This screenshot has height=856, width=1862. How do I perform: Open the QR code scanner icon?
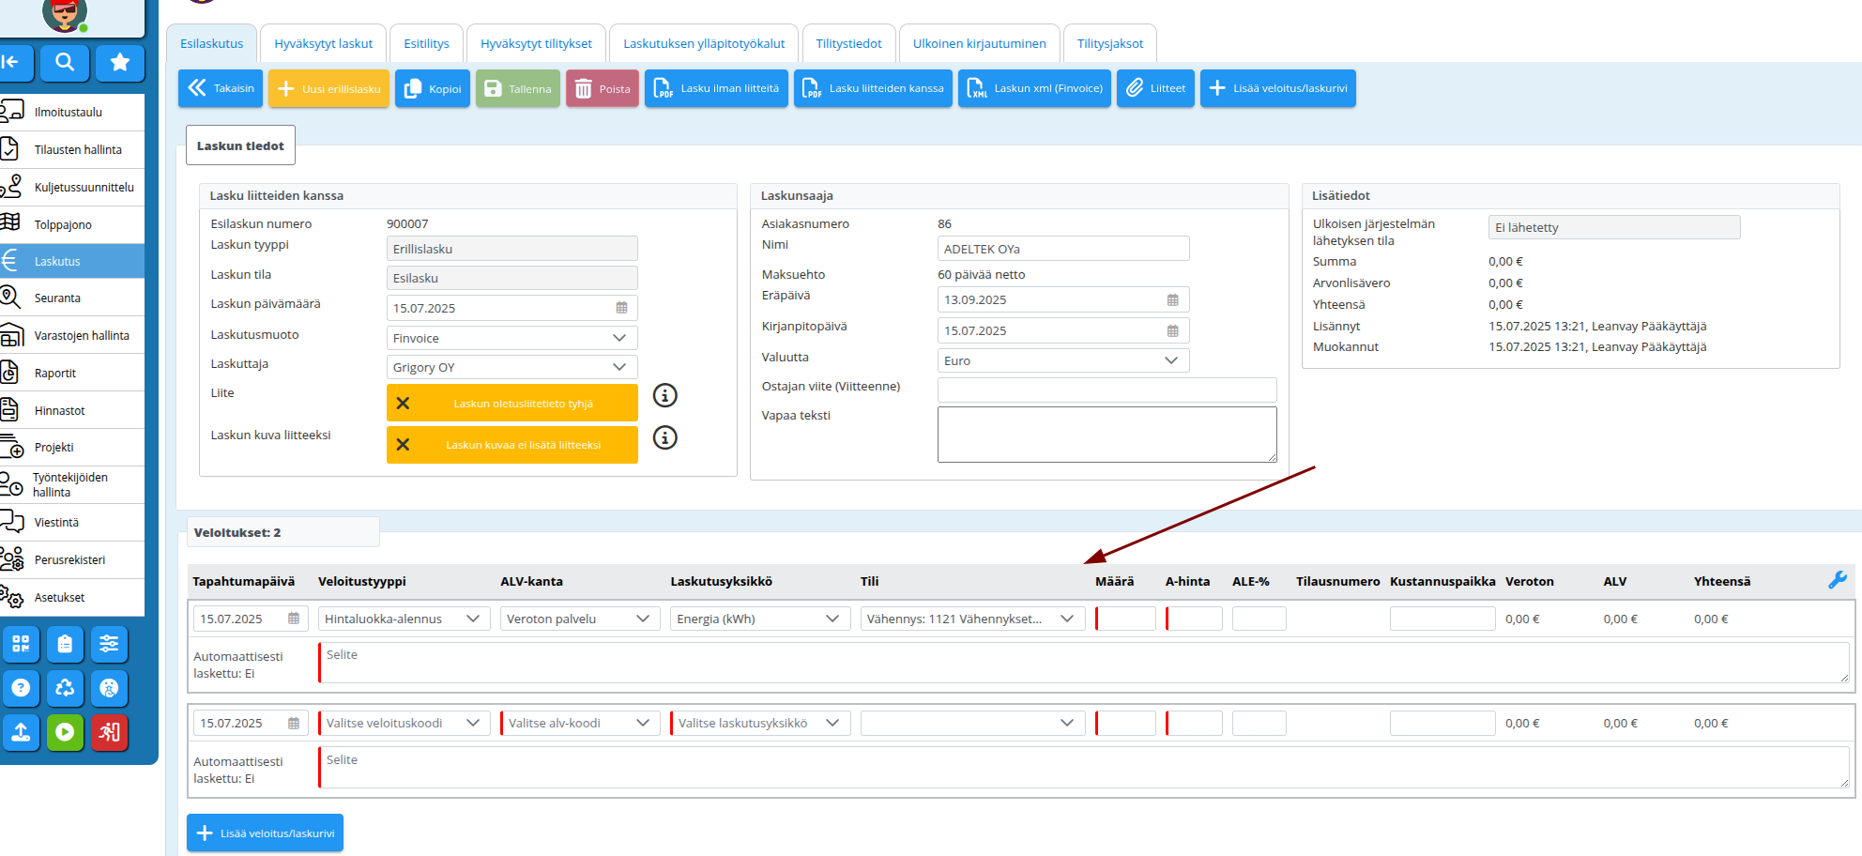tap(21, 644)
